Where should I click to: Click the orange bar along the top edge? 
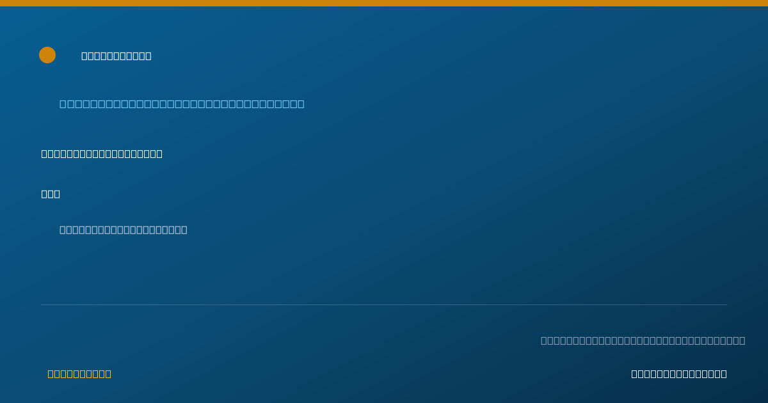coord(384,3)
